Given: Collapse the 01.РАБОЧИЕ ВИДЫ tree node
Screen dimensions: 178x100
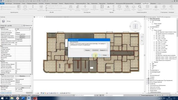Looking at the screenshot, I should pos(149,20).
